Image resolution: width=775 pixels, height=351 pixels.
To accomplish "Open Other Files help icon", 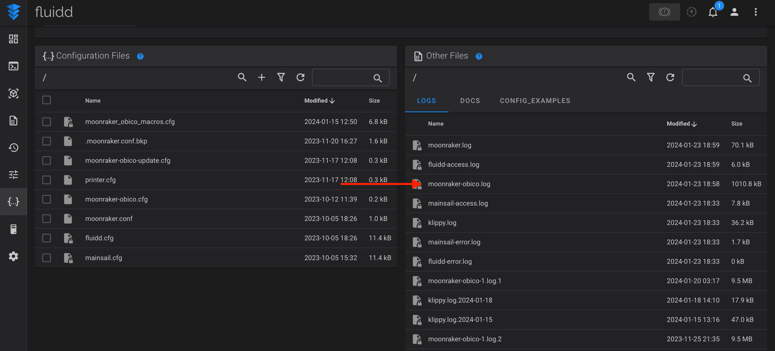I will (x=479, y=56).
